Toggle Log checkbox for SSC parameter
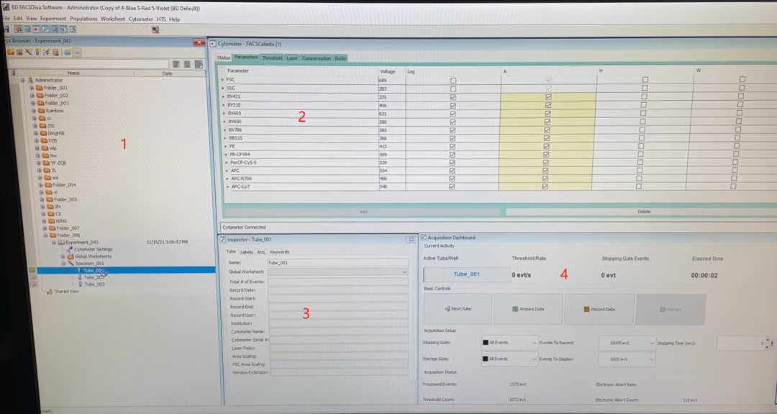 pos(453,89)
